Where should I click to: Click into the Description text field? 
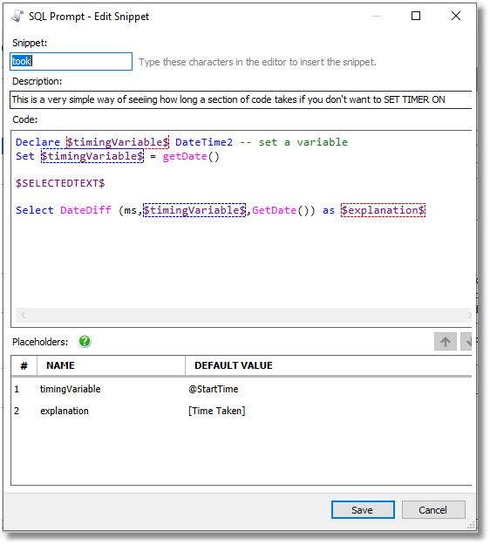coord(241,99)
